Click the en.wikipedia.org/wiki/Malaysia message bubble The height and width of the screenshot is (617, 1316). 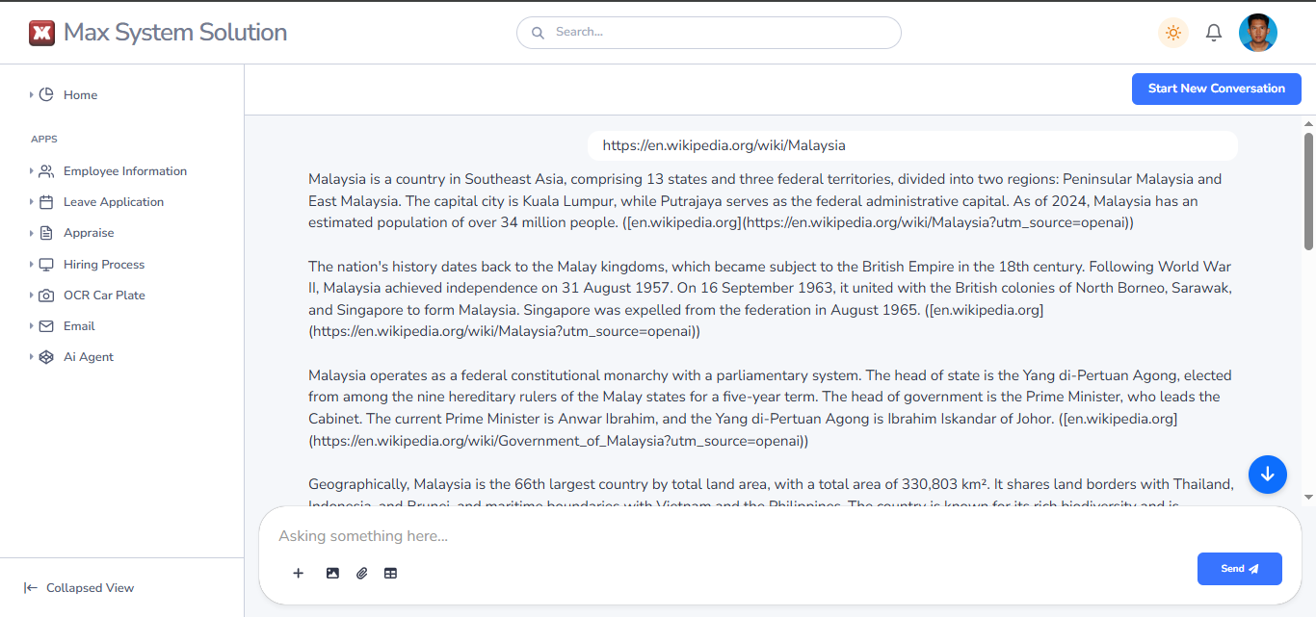912,145
